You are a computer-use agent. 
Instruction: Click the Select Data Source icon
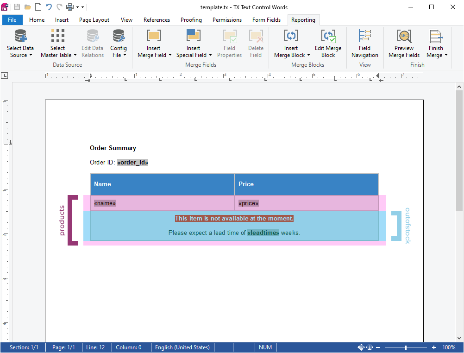coord(20,36)
